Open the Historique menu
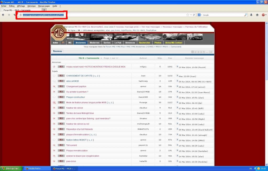268x171 pixels. (31, 6)
